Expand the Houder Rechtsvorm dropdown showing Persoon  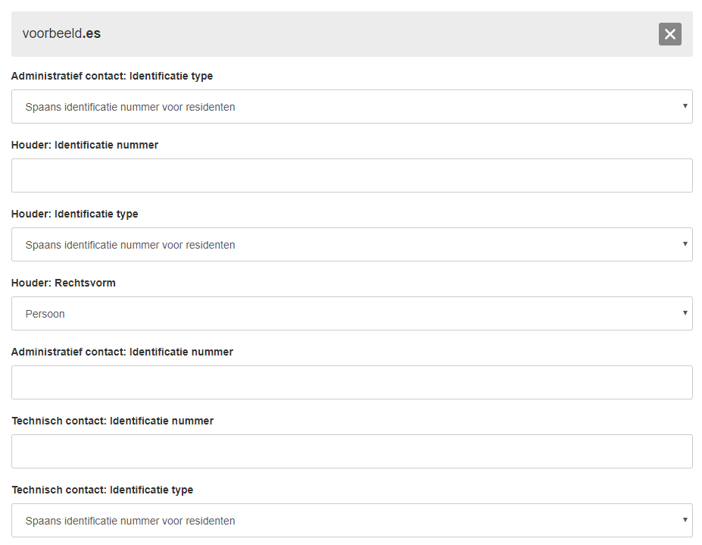tap(351, 314)
